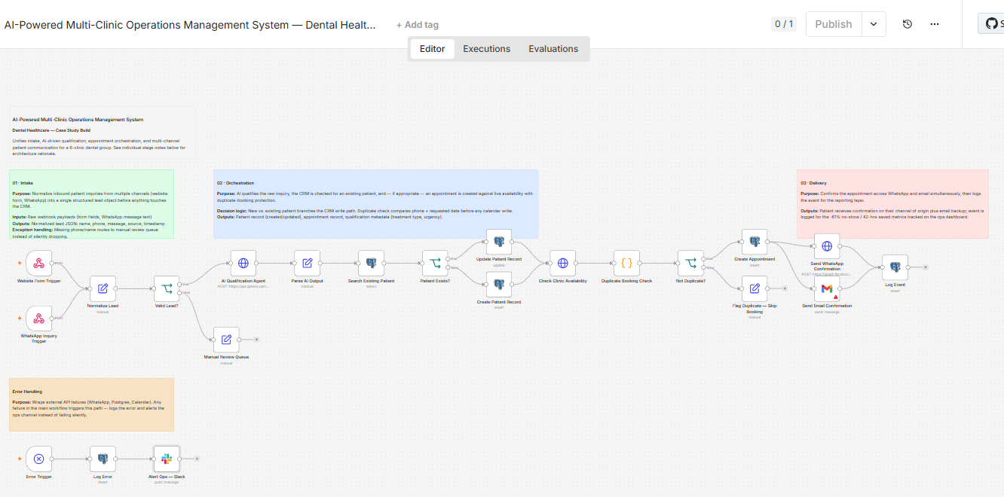Select the 01 · Intake green sticky note
Viewport: 1004px width, 497px height.
[92, 204]
